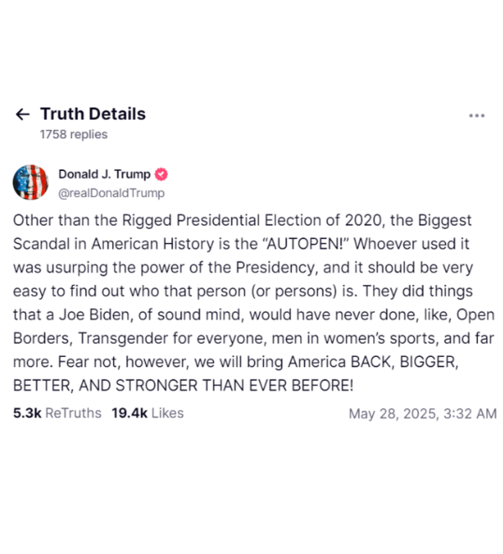Image resolution: width=503 pixels, height=554 pixels.
Task: Show the 5.3k ReTruths list
Action: point(57,413)
